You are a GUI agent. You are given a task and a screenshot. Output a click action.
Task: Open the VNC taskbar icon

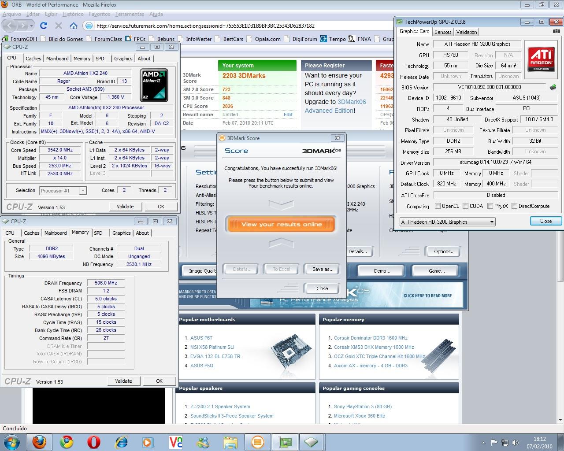click(176, 441)
